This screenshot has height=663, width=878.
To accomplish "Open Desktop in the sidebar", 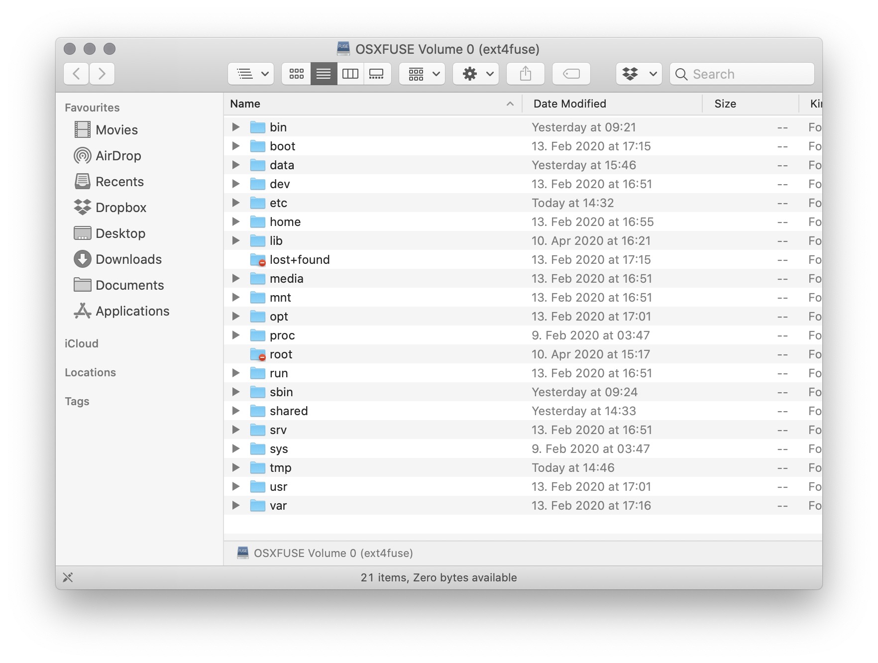I will (x=110, y=233).
